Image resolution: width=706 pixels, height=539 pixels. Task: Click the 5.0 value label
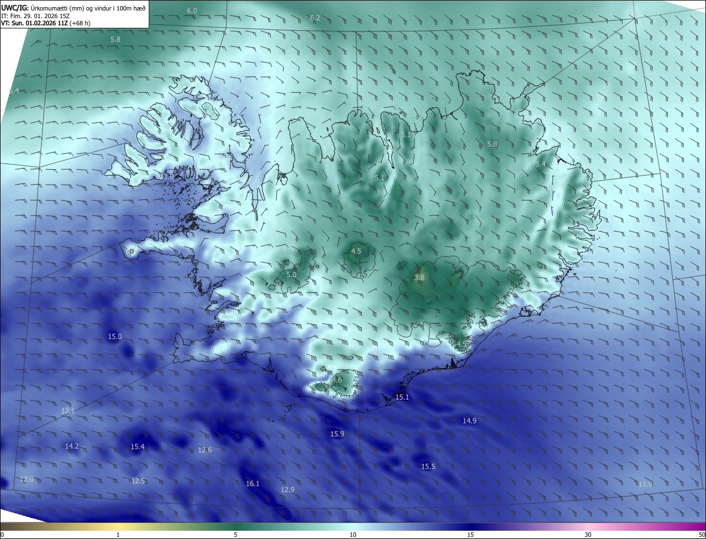(x=291, y=274)
